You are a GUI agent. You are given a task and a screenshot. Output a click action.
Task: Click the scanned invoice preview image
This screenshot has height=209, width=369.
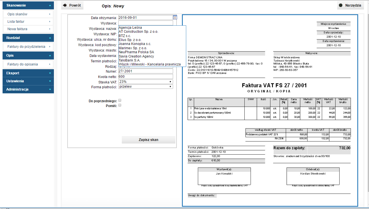[270, 110]
